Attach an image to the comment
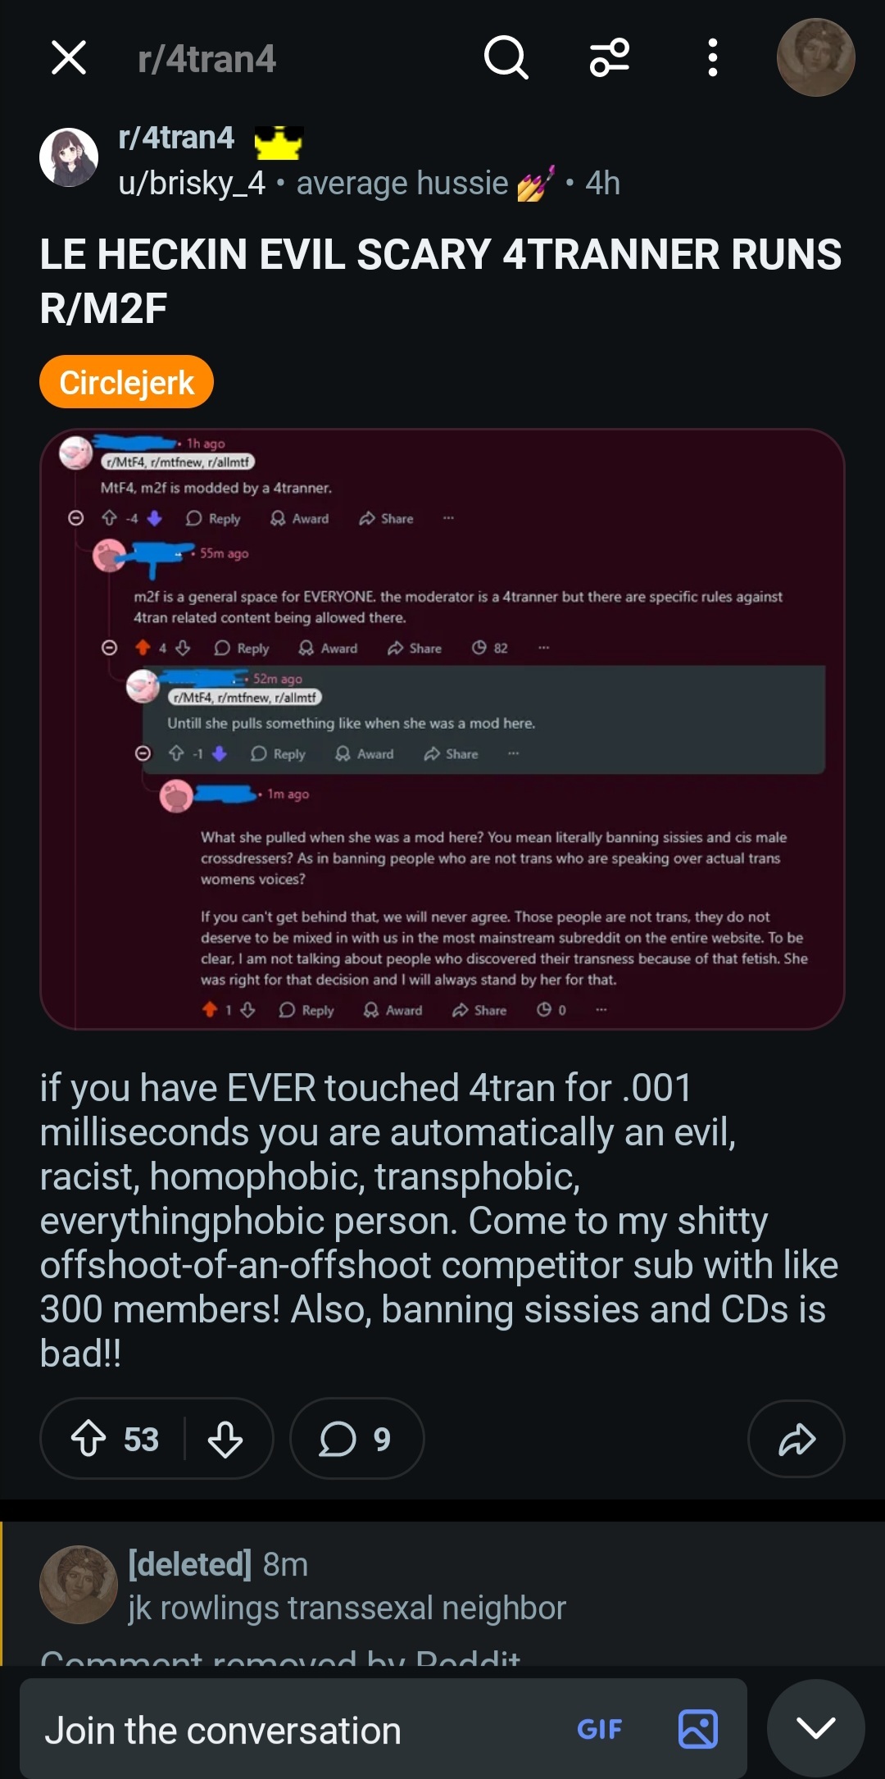Image resolution: width=885 pixels, height=1779 pixels. point(698,1730)
